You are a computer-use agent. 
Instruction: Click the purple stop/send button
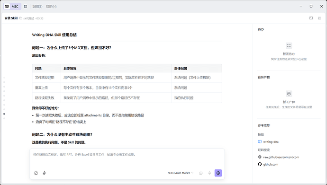coord(218,173)
